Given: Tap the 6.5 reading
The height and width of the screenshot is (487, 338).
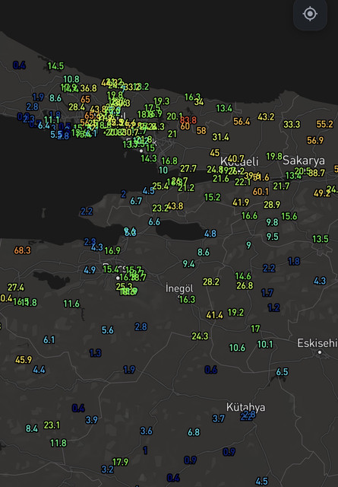Looking at the screenshot, I should pyautogui.click(x=283, y=372).
